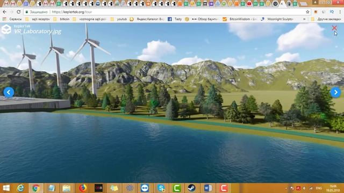This screenshot has width=344, height=193.
Task: Open the Chrome menu
Action: [340, 12]
